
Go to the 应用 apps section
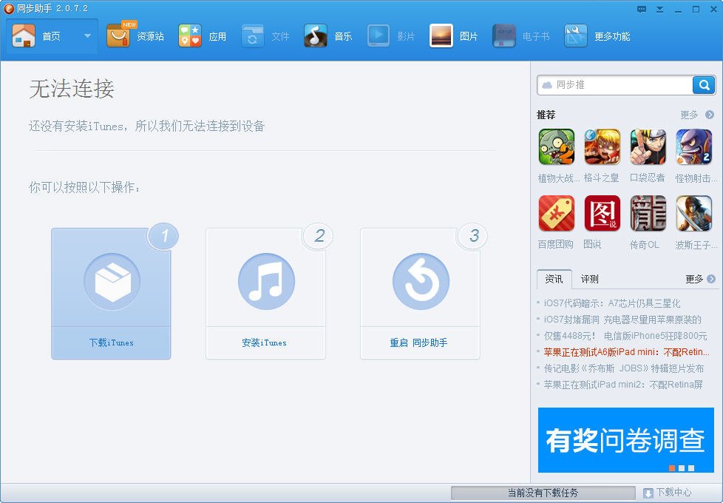203,36
